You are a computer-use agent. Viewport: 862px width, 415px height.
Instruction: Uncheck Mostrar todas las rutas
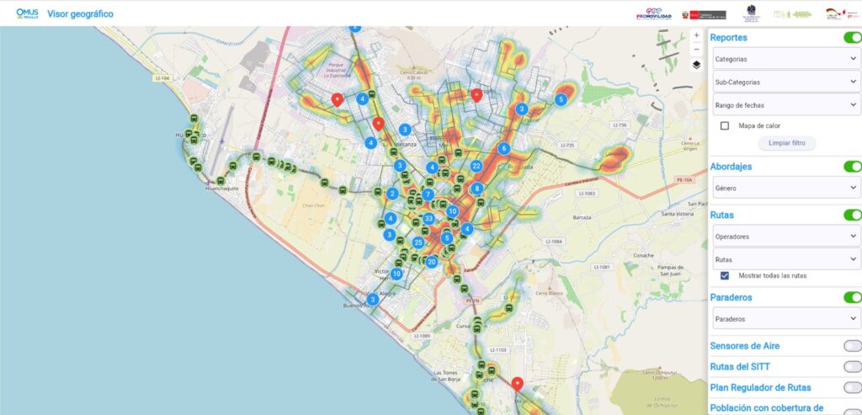[725, 275]
